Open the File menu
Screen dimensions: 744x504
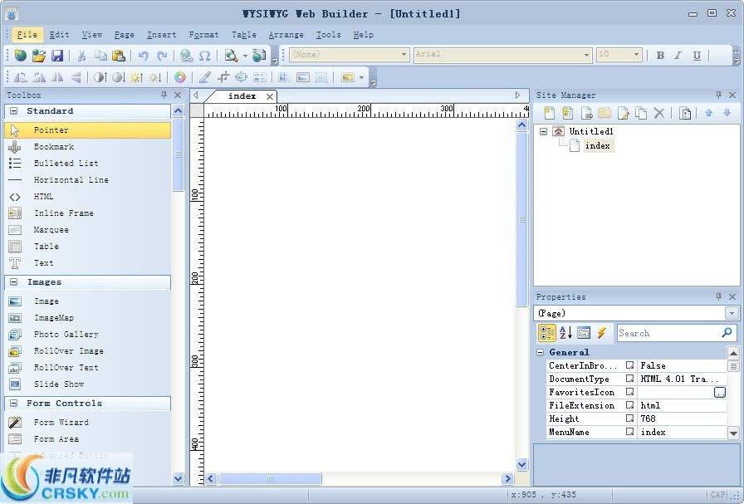pyautogui.click(x=27, y=35)
